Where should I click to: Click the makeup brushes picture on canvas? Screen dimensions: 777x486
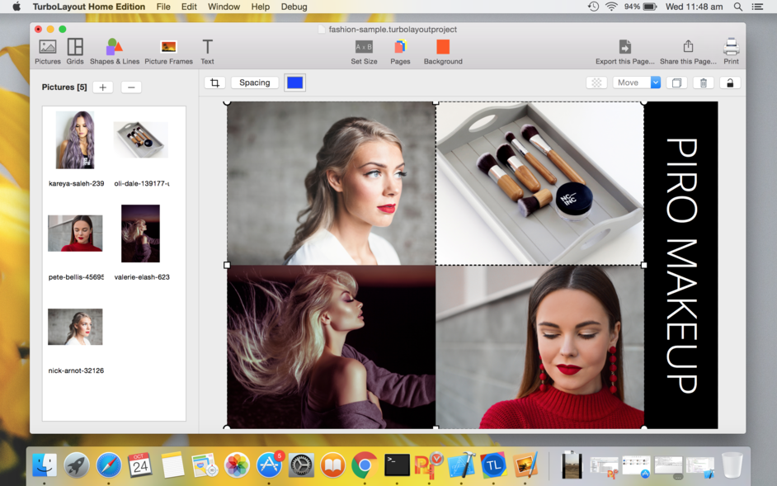[x=539, y=183]
